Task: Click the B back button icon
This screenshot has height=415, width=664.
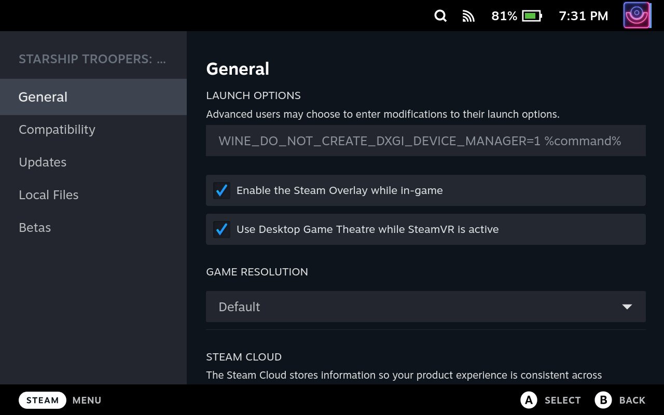Action: click(x=603, y=400)
